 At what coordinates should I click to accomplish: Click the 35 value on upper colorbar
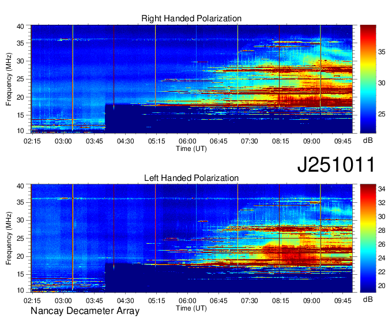point(383,51)
